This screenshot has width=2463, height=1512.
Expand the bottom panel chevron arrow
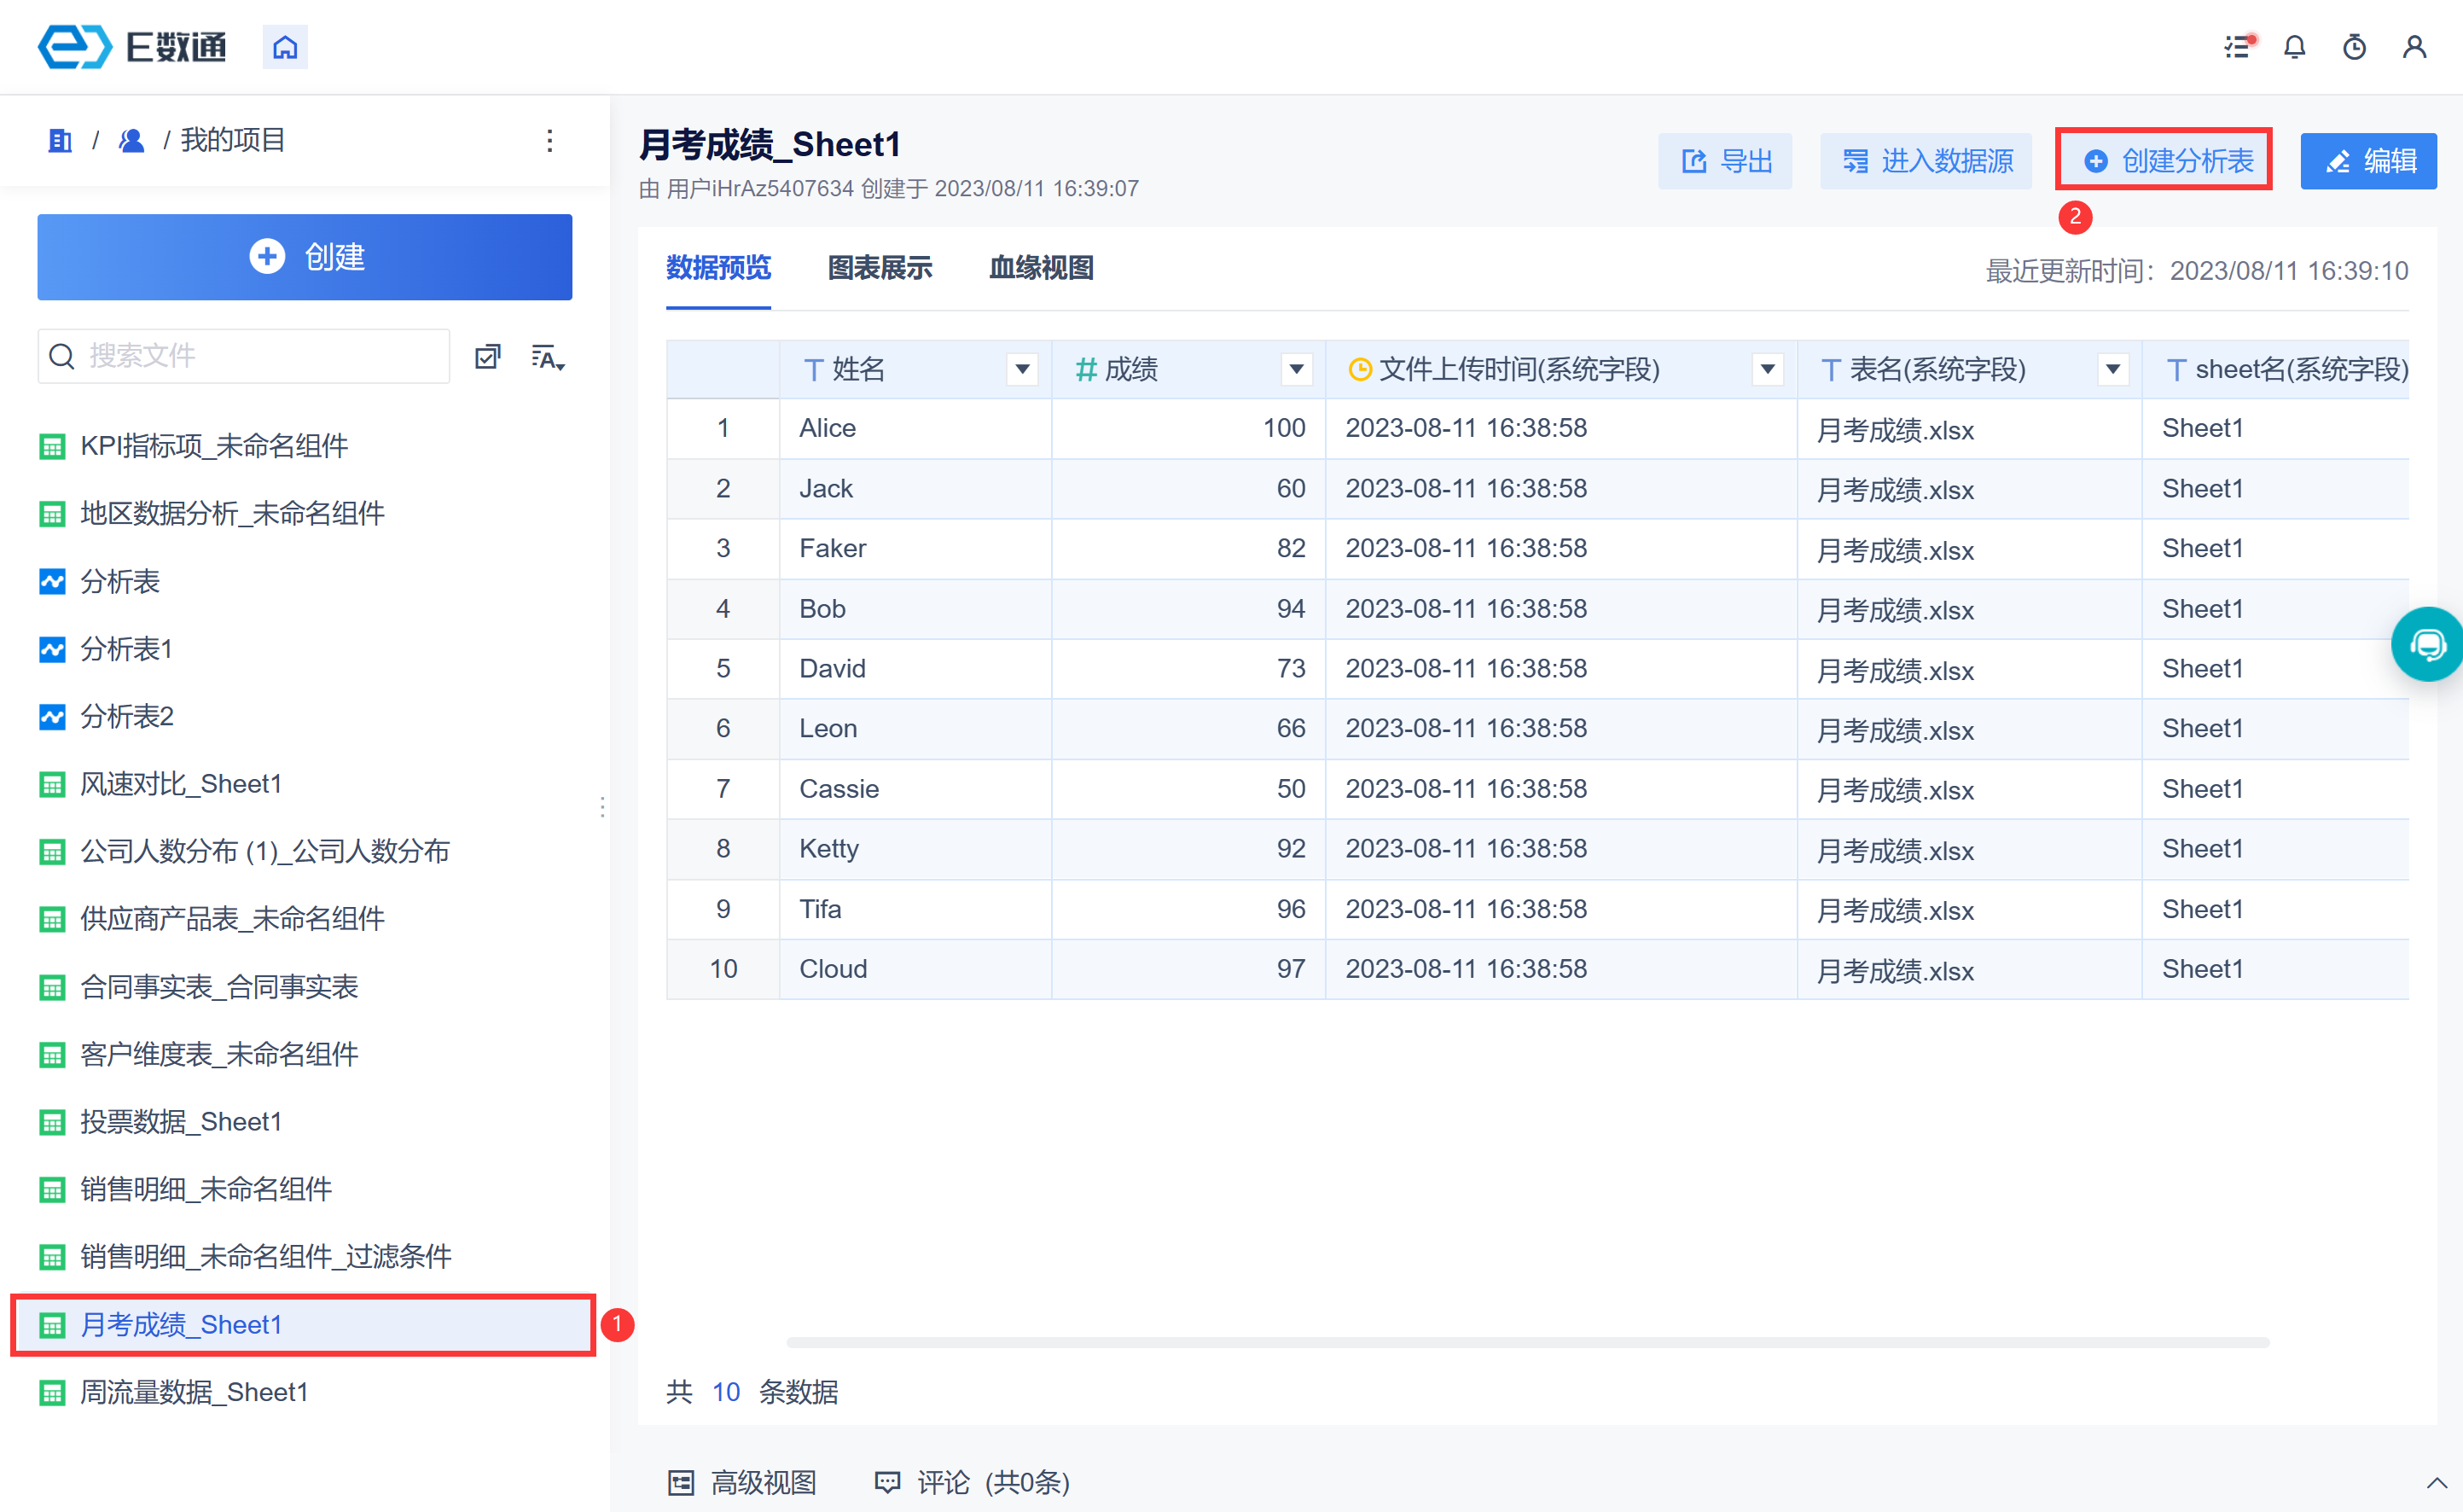pyautogui.click(x=2436, y=1483)
